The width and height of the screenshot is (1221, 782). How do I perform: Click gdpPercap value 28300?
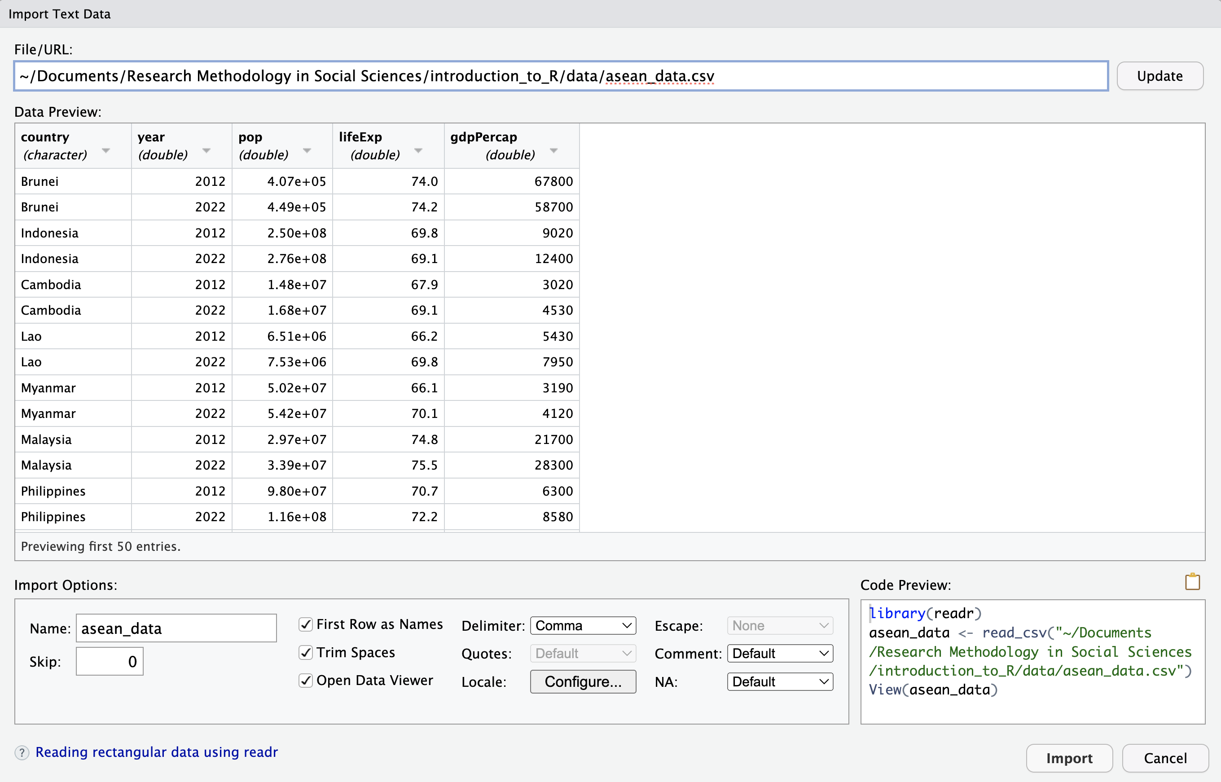tap(553, 465)
